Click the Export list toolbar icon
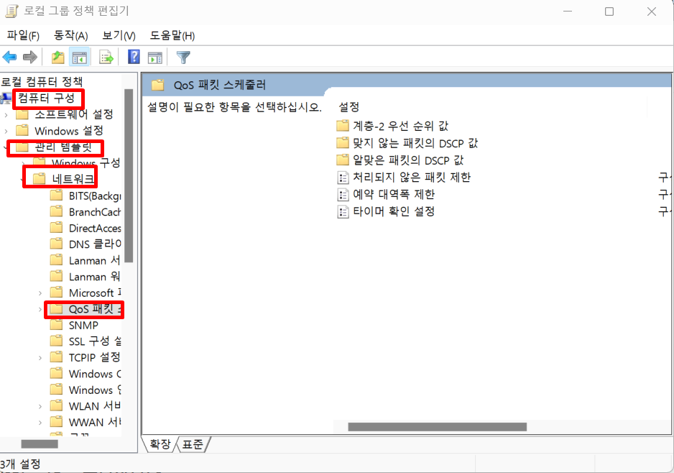Image resolution: width=674 pixels, height=473 pixels. (106, 57)
